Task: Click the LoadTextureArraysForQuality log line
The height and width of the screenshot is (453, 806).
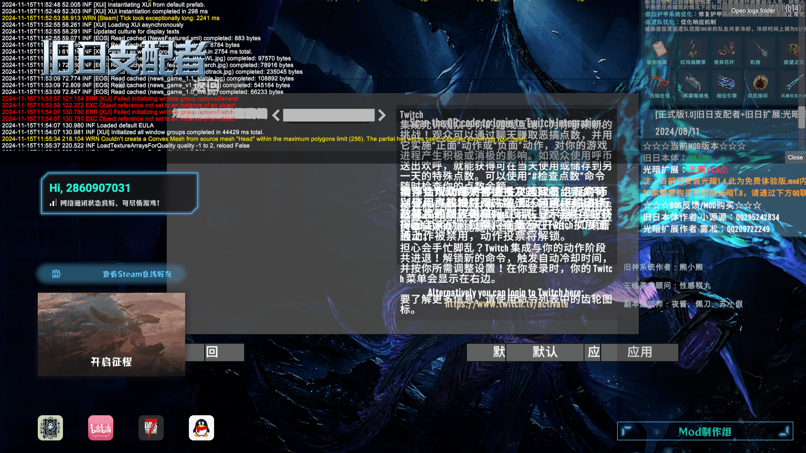Action: point(126,146)
